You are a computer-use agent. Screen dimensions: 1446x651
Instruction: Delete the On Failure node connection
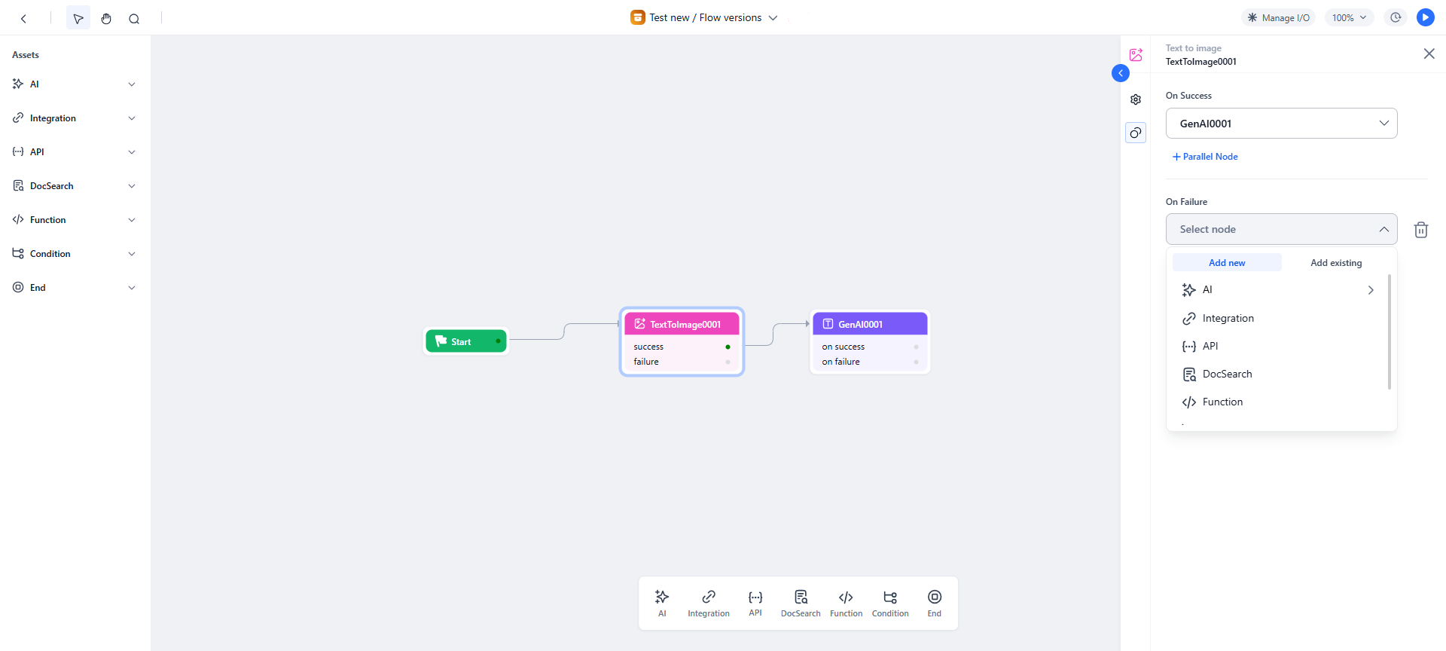(1420, 230)
